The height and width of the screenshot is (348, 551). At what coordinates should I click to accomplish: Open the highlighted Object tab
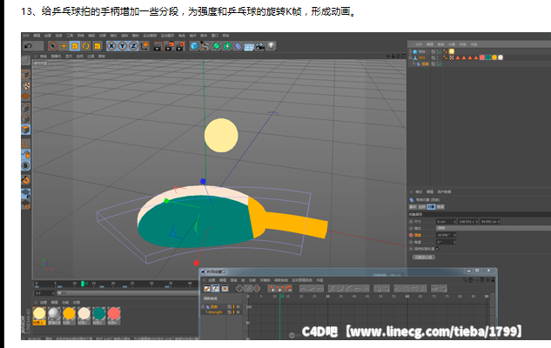pos(431,207)
